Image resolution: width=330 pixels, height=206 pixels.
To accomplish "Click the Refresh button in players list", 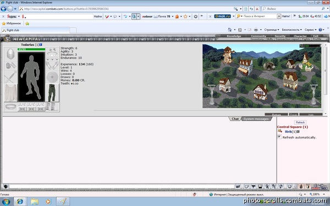I will [x=300, y=123].
